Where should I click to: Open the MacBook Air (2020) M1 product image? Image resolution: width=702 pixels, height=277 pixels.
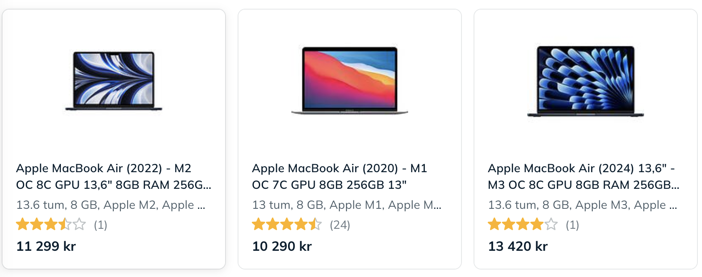[349, 80]
